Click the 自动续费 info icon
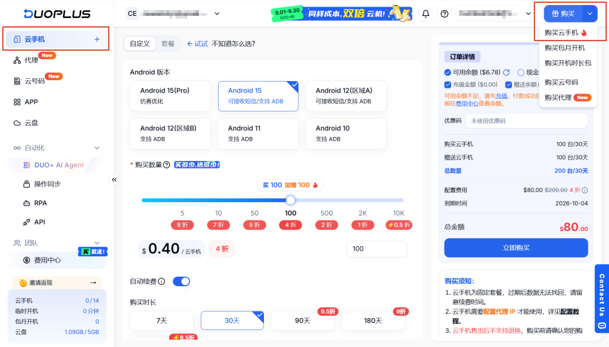609x347 pixels. click(162, 282)
